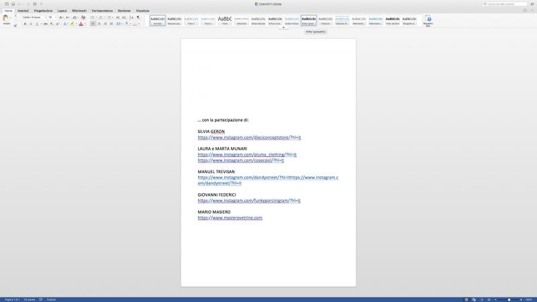
Task: Click zoom out minus in status bar
Action: point(495,299)
